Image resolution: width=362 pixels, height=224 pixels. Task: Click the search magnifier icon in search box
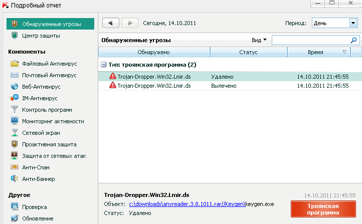pos(353,40)
